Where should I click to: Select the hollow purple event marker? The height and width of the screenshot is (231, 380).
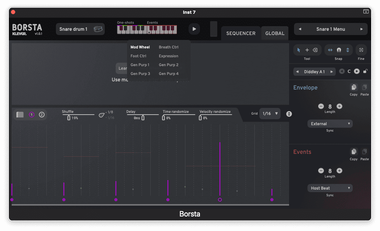coord(220,200)
